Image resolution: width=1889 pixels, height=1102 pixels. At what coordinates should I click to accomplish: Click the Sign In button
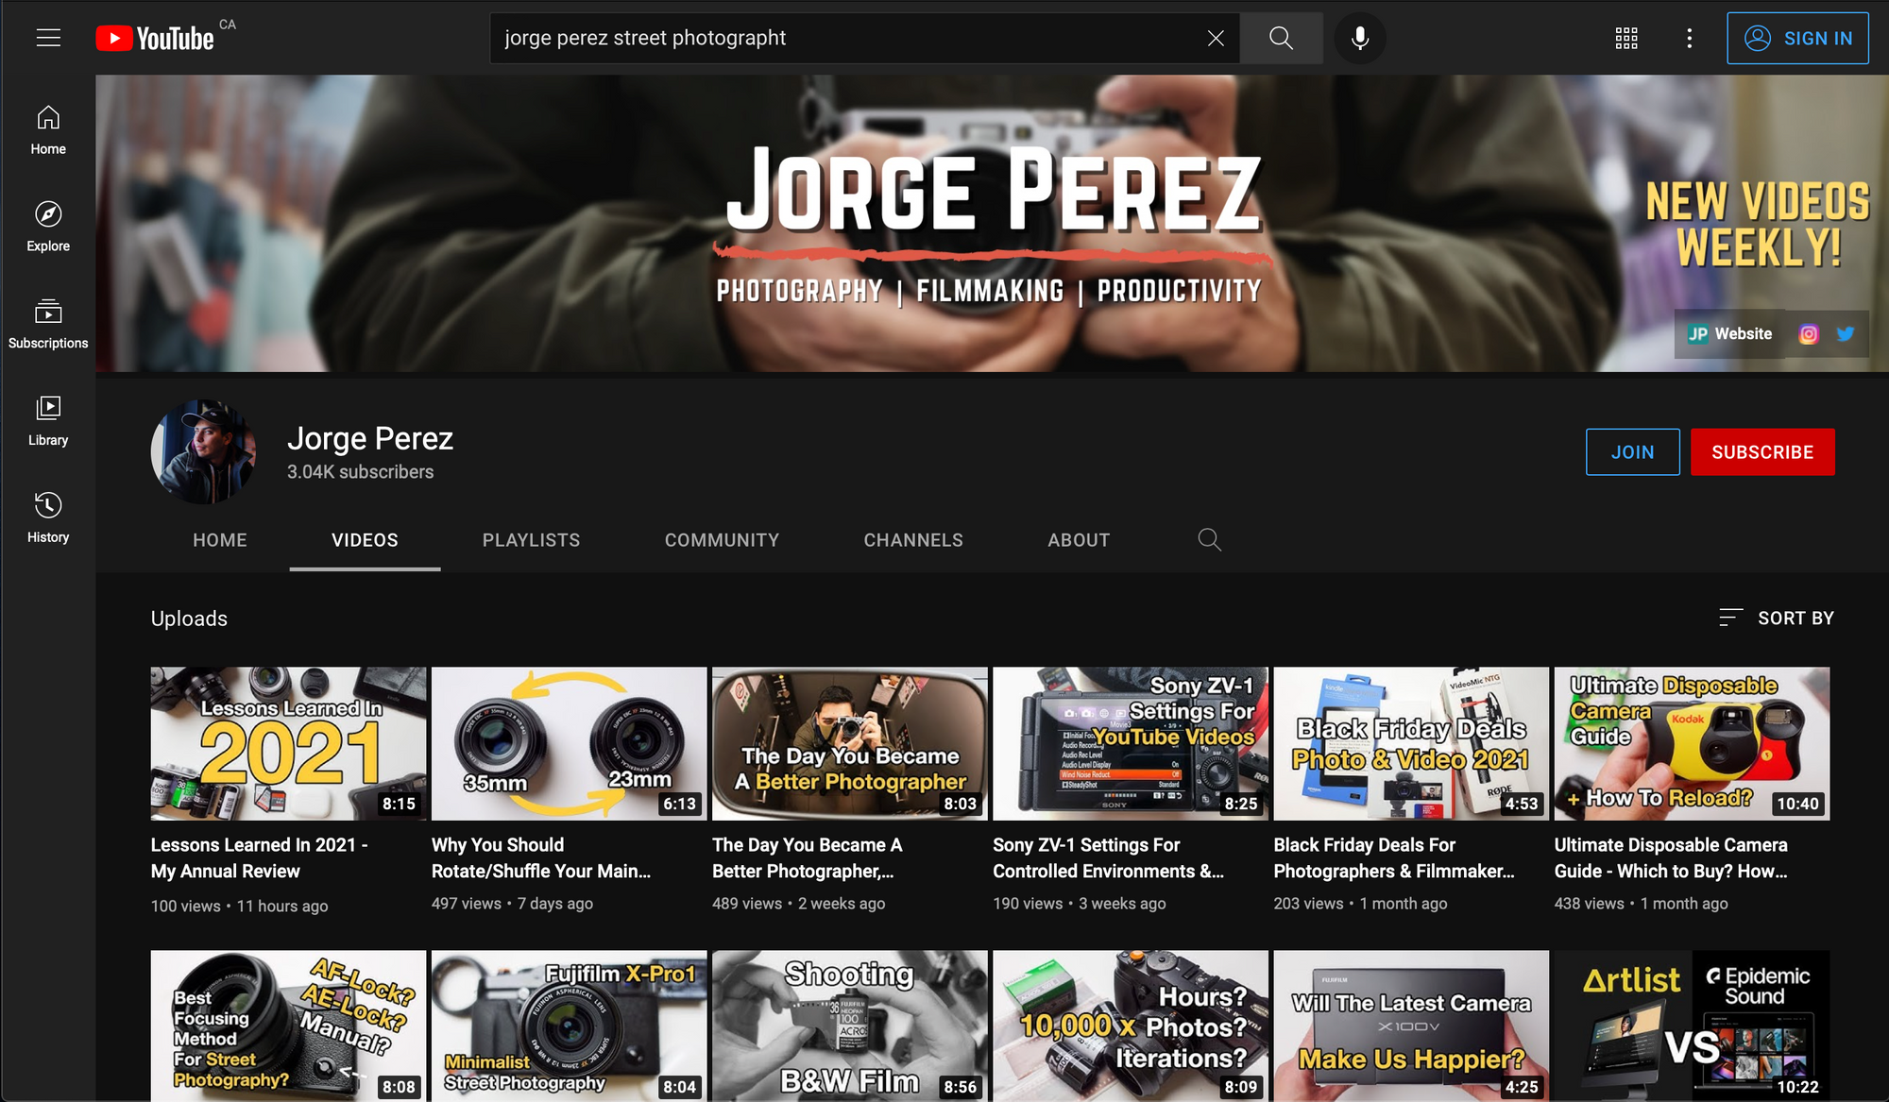(1797, 38)
